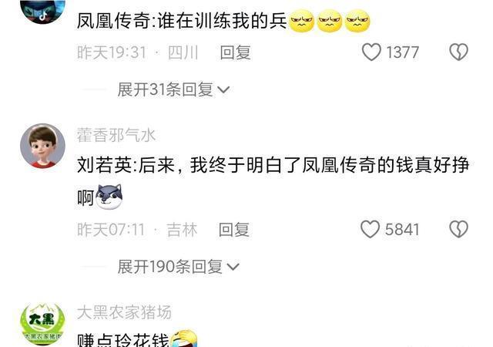Reply to the 四川 comment
The image size is (493, 347).
235,52
